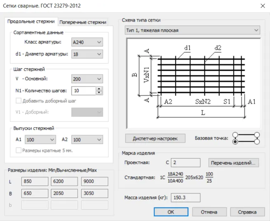Open the V Основной step dropdown
Viewport: 270px width, 221px height.
pyautogui.click(x=87, y=79)
